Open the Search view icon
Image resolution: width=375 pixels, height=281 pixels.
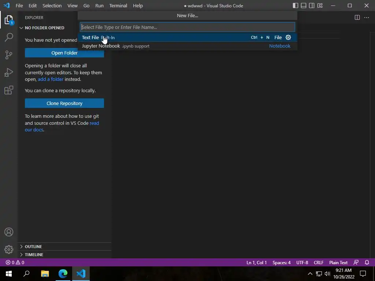pyautogui.click(x=9, y=37)
